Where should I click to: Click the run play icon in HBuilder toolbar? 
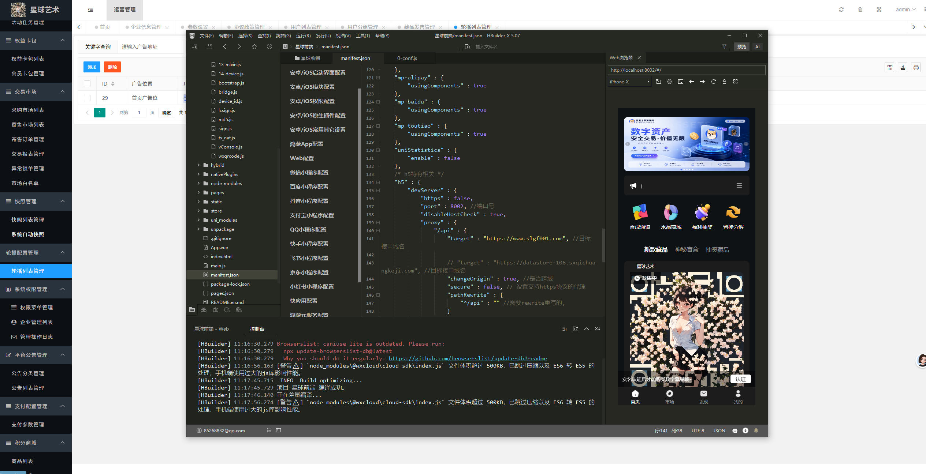(x=269, y=46)
